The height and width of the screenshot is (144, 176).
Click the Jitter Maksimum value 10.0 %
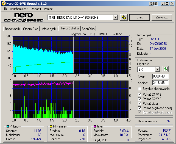124,135
